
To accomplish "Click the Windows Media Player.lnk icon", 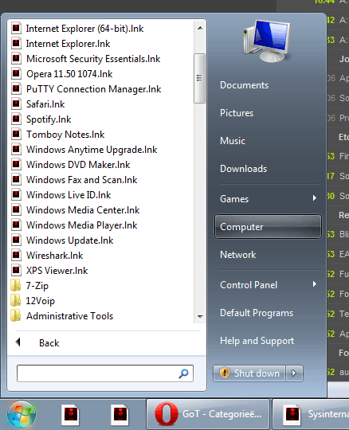I will 16,225.
